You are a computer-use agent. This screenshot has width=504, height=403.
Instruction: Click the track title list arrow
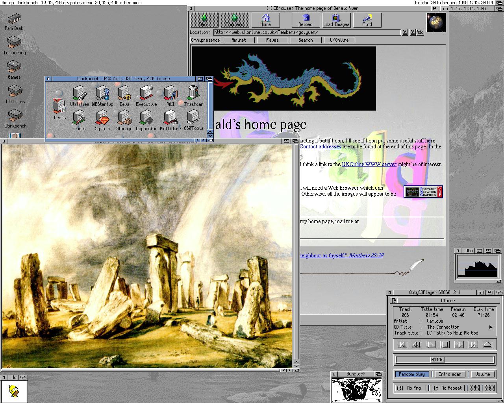[x=491, y=327]
